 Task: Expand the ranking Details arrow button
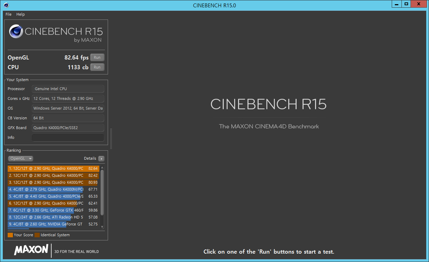click(101, 159)
